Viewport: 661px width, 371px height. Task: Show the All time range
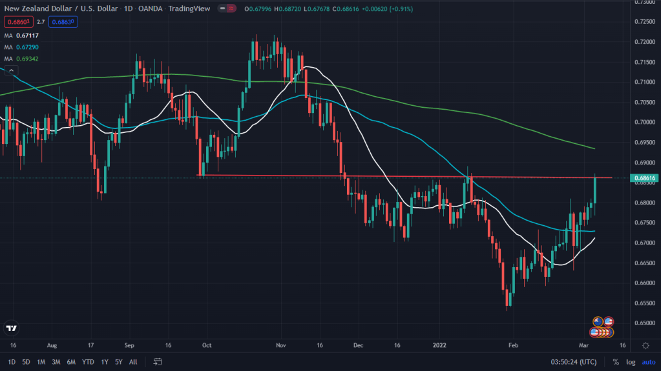(x=132, y=362)
